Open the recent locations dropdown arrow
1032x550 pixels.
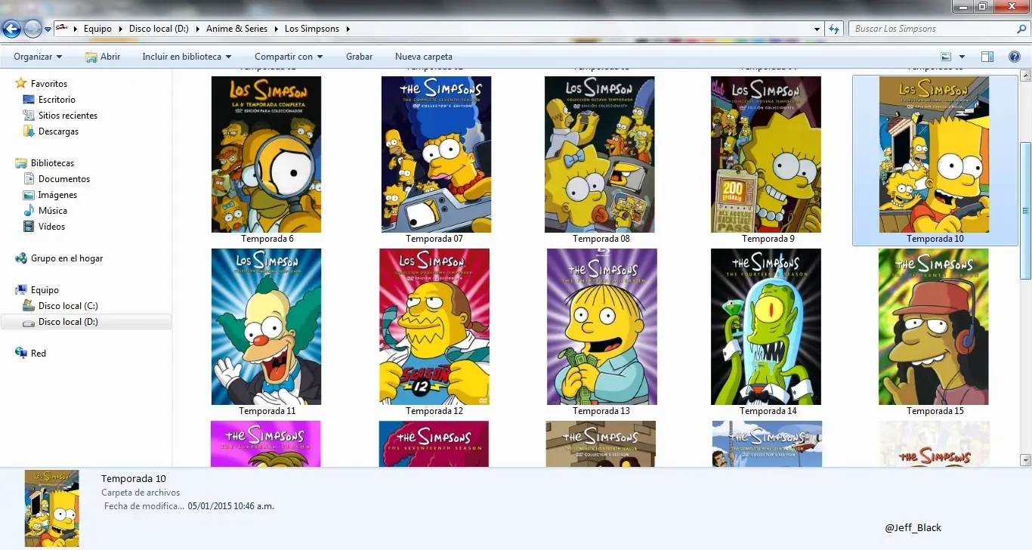click(48, 29)
